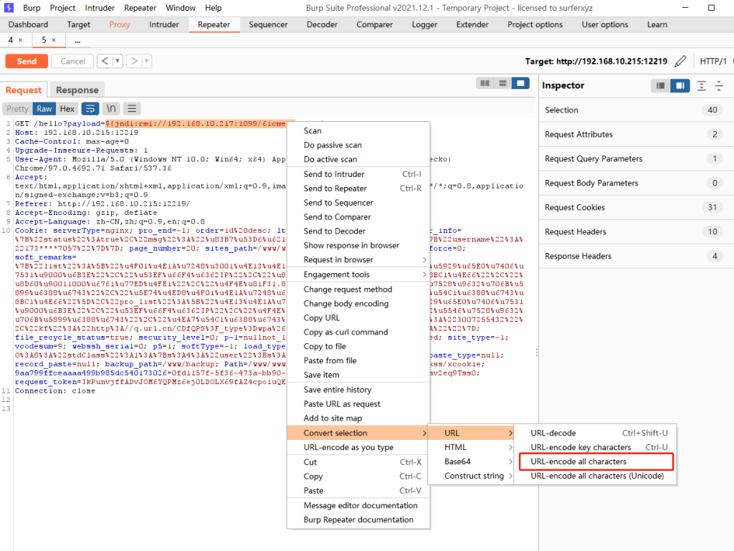Image resolution: width=734 pixels, height=551 pixels.
Task: Open history back dropdown arrow
Action: point(118,62)
